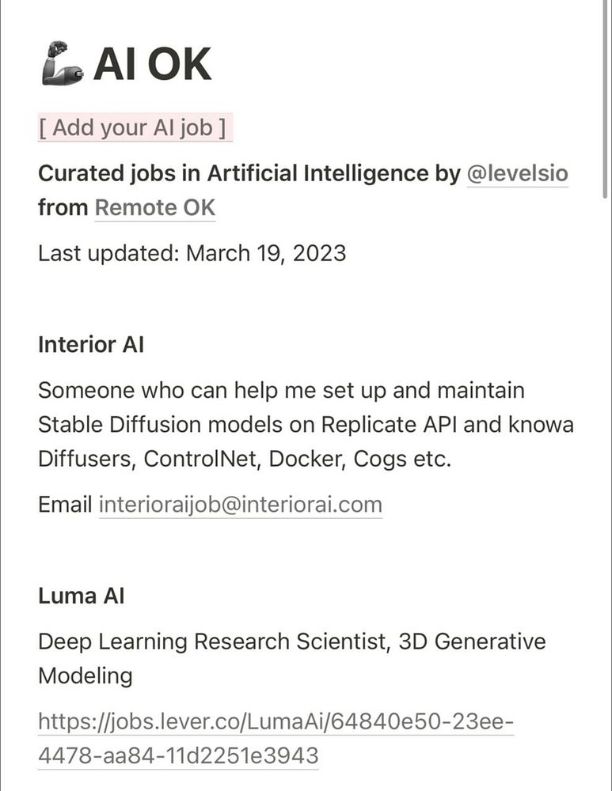Visit the @levelsio profile link
This screenshot has height=791, width=612.
click(518, 173)
